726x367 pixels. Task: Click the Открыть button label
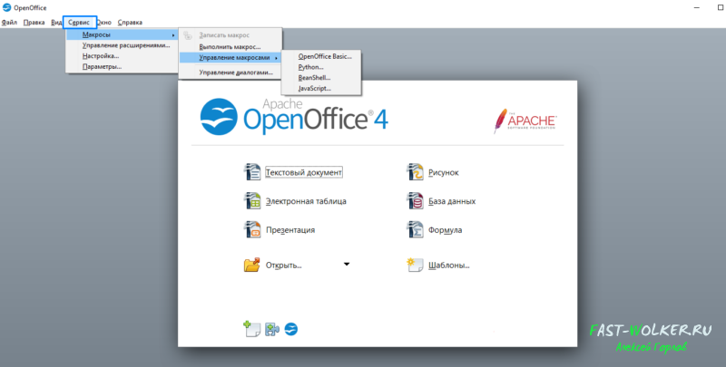pyautogui.click(x=284, y=266)
